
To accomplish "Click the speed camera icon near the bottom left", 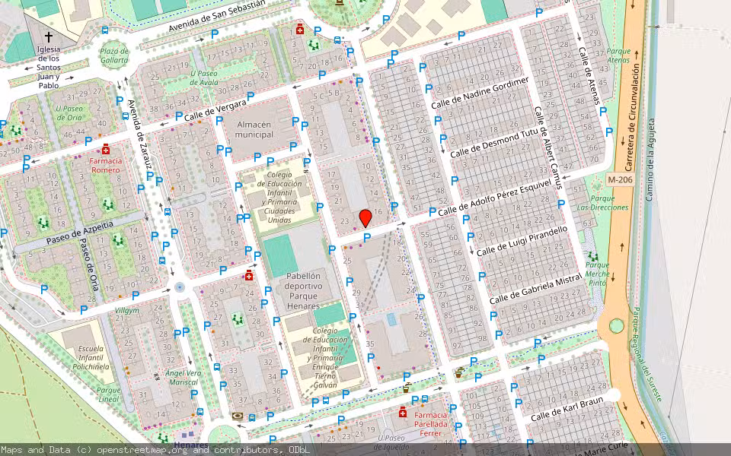I will 237,416.
